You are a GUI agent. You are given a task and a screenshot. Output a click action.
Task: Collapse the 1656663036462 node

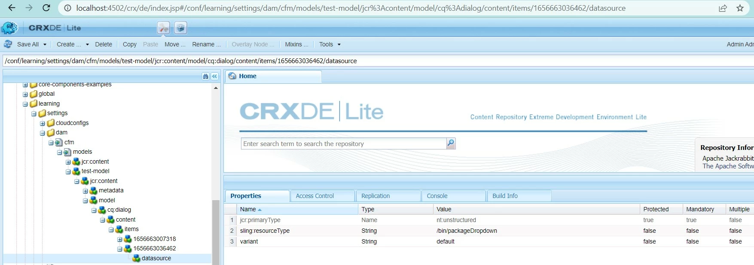pyautogui.click(x=120, y=249)
